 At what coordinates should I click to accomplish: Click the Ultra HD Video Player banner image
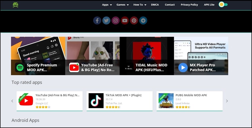[x=201, y=48]
